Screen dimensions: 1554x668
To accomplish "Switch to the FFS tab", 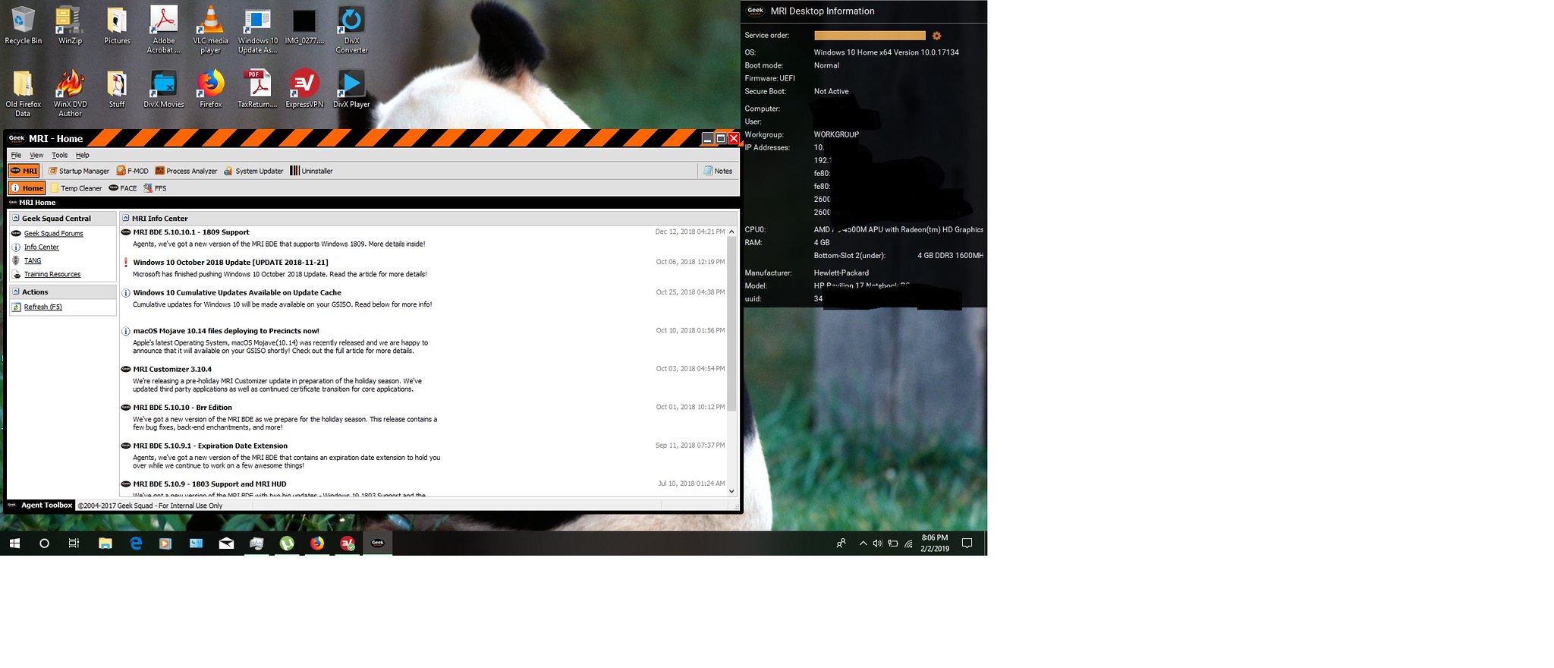I will click(155, 188).
